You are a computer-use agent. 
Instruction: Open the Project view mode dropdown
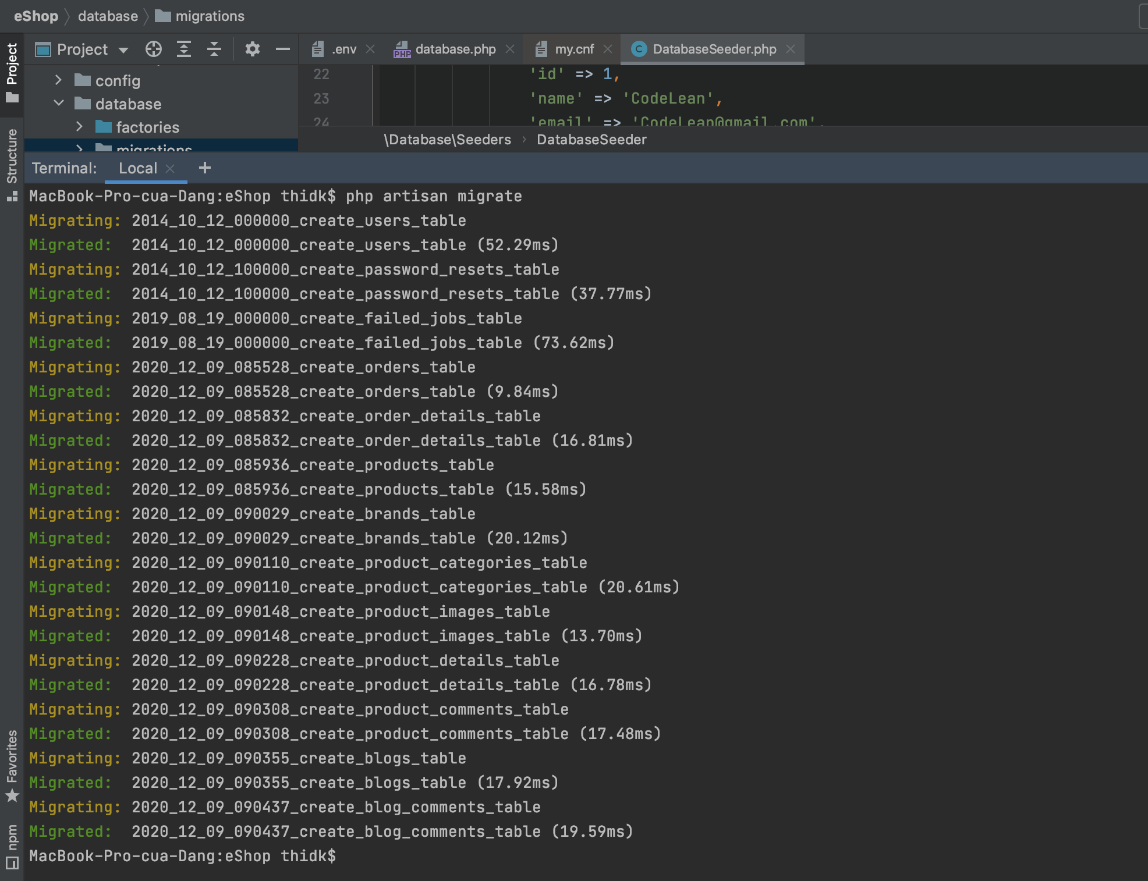pos(123,49)
